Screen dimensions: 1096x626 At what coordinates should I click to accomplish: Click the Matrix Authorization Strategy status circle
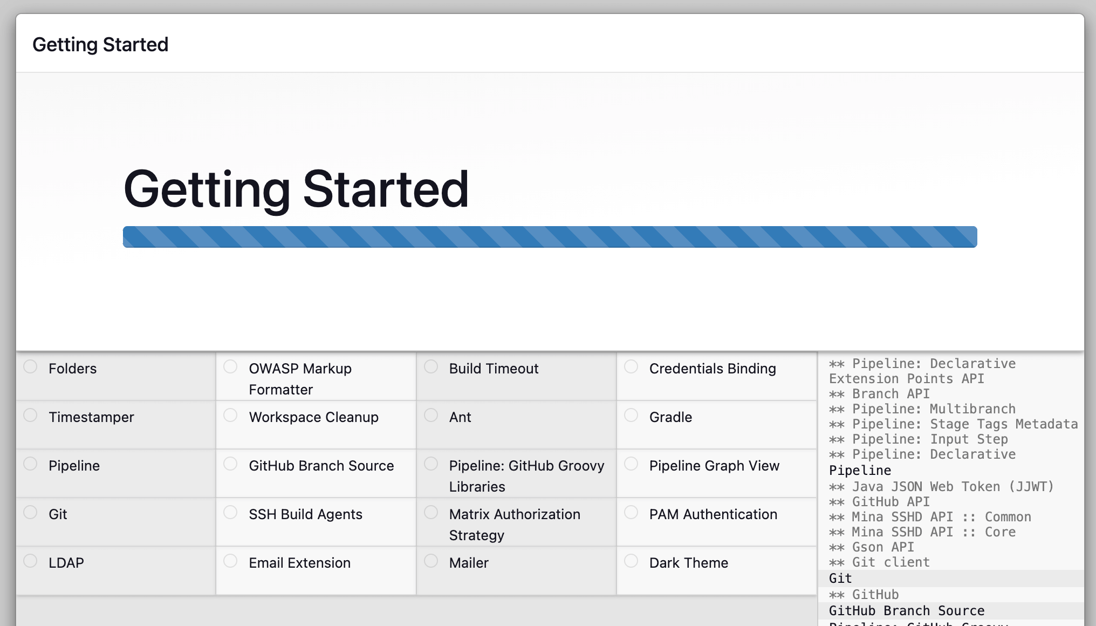pyautogui.click(x=431, y=513)
